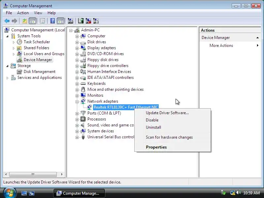Screen dimensions: 264x198
Task: Select the Keyboards category icon
Action: pos(83,83)
